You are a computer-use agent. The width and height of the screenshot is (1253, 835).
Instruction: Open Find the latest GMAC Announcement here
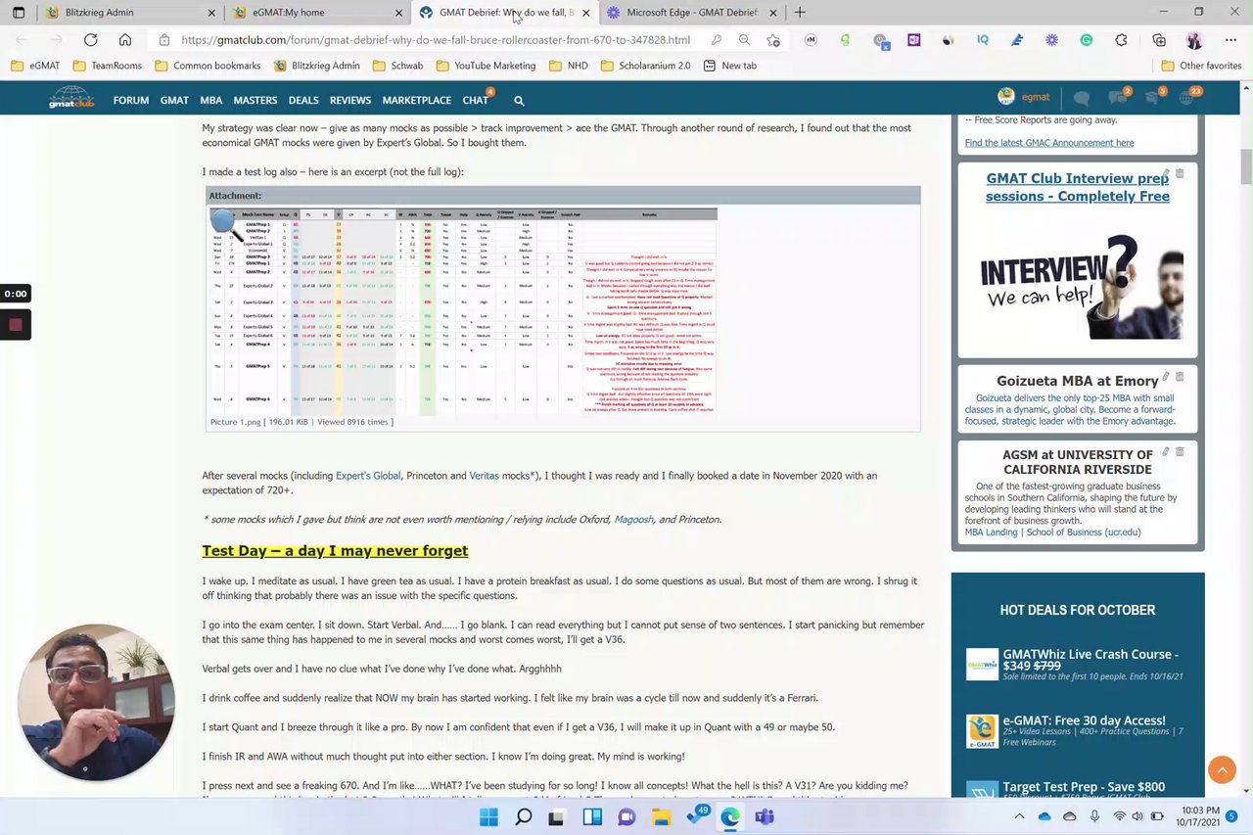1049,142
